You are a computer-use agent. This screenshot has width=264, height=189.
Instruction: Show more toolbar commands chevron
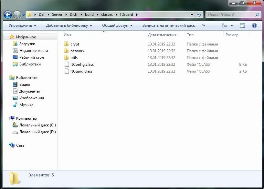point(203,25)
